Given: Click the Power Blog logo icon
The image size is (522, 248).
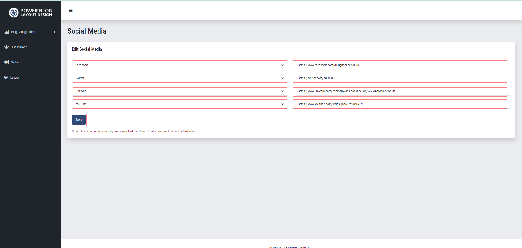Looking at the screenshot, I should [x=14, y=12].
